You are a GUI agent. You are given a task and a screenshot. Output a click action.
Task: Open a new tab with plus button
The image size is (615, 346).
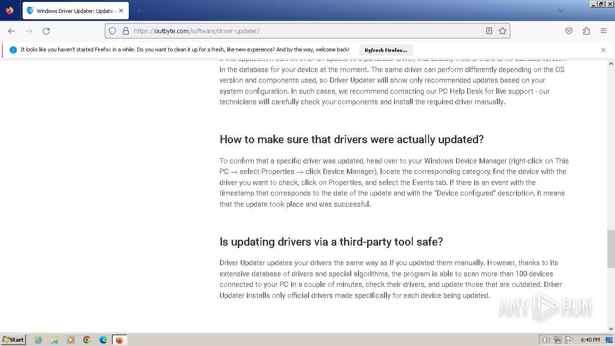139,11
